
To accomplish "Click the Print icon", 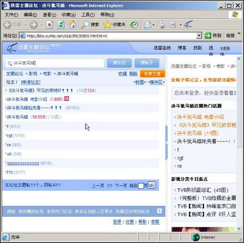I will [161, 25].
